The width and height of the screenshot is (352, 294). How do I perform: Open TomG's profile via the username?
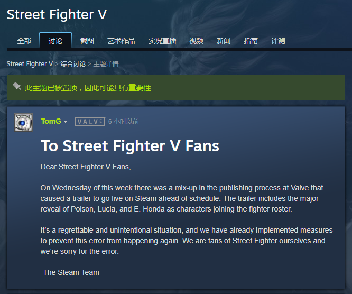(51, 122)
